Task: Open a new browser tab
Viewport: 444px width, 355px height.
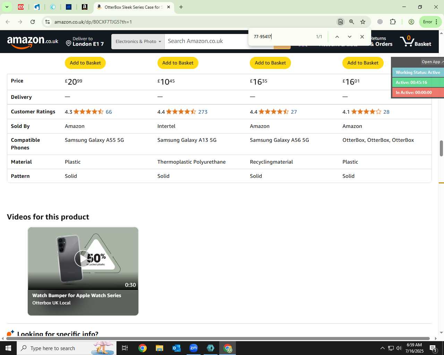Action: pyautogui.click(x=181, y=7)
